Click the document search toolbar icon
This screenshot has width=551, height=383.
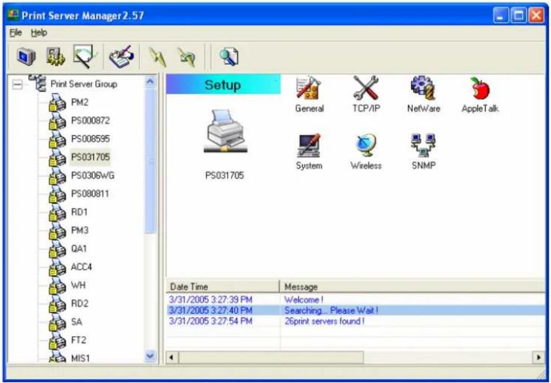(x=229, y=56)
